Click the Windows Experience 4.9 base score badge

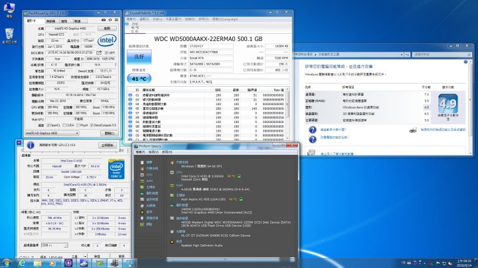(x=448, y=104)
